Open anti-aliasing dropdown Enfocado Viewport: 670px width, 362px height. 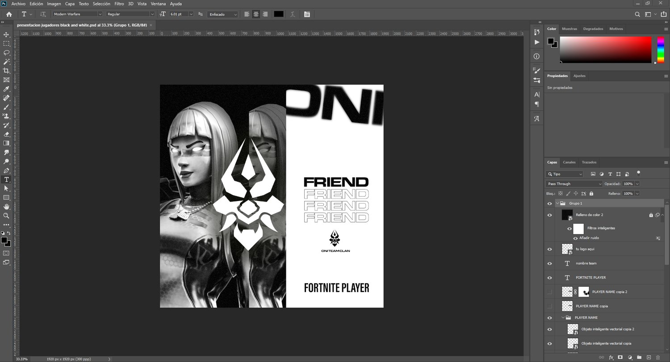[223, 14]
